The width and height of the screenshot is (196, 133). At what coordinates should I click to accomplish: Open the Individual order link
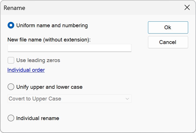pyautogui.click(x=26, y=70)
